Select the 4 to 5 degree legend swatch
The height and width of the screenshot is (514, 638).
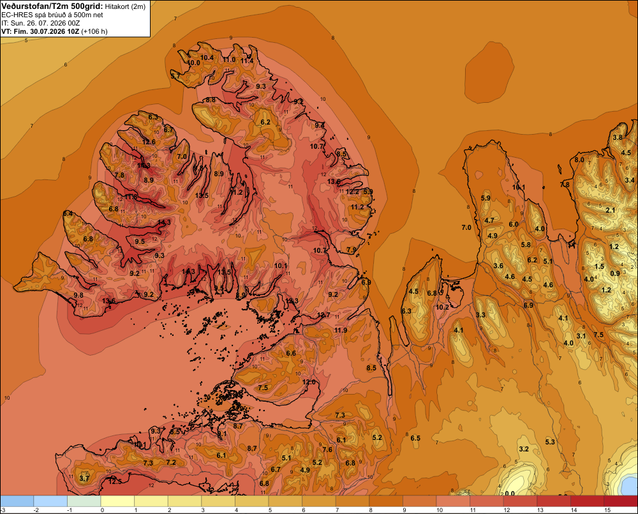(x=252, y=501)
